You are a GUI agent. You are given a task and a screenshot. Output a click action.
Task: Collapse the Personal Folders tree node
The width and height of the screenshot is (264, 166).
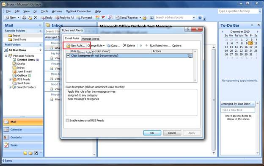(x=6, y=55)
